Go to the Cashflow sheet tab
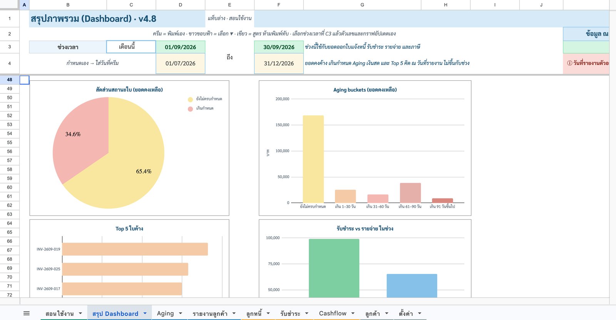The image size is (616, 320). [x=333, y=313]
